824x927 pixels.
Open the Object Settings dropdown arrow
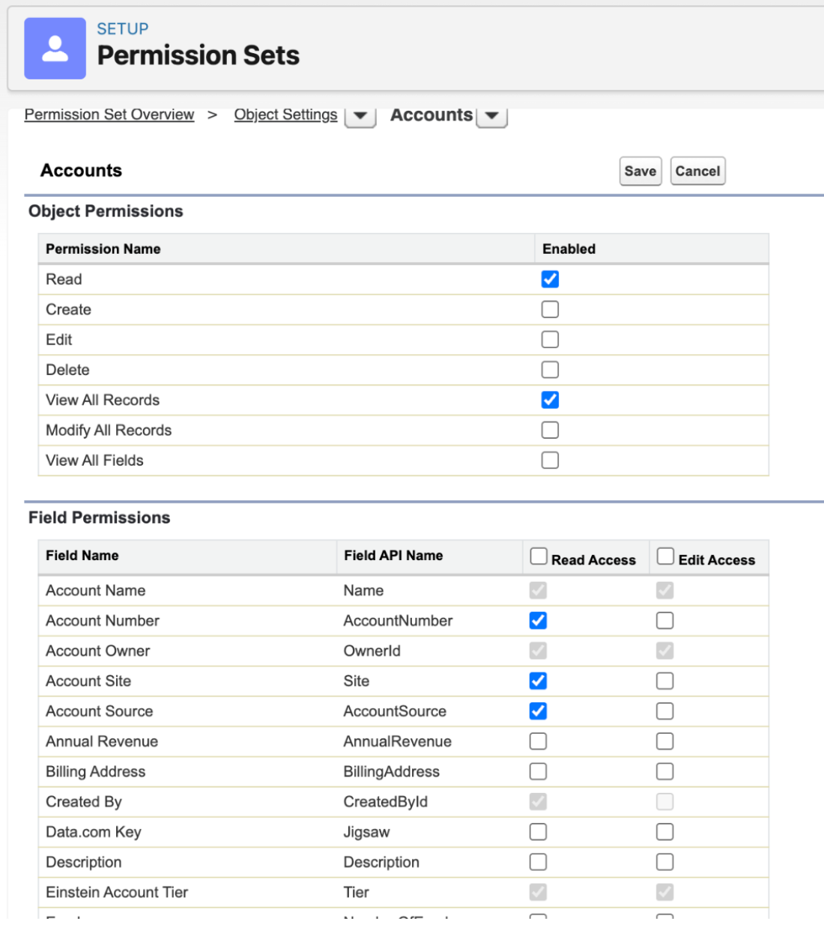[x=360, y=117]
